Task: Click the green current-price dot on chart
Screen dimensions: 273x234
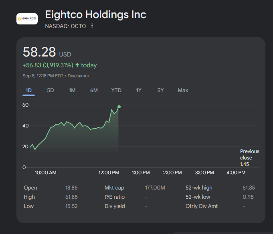Action: point(119,107)
